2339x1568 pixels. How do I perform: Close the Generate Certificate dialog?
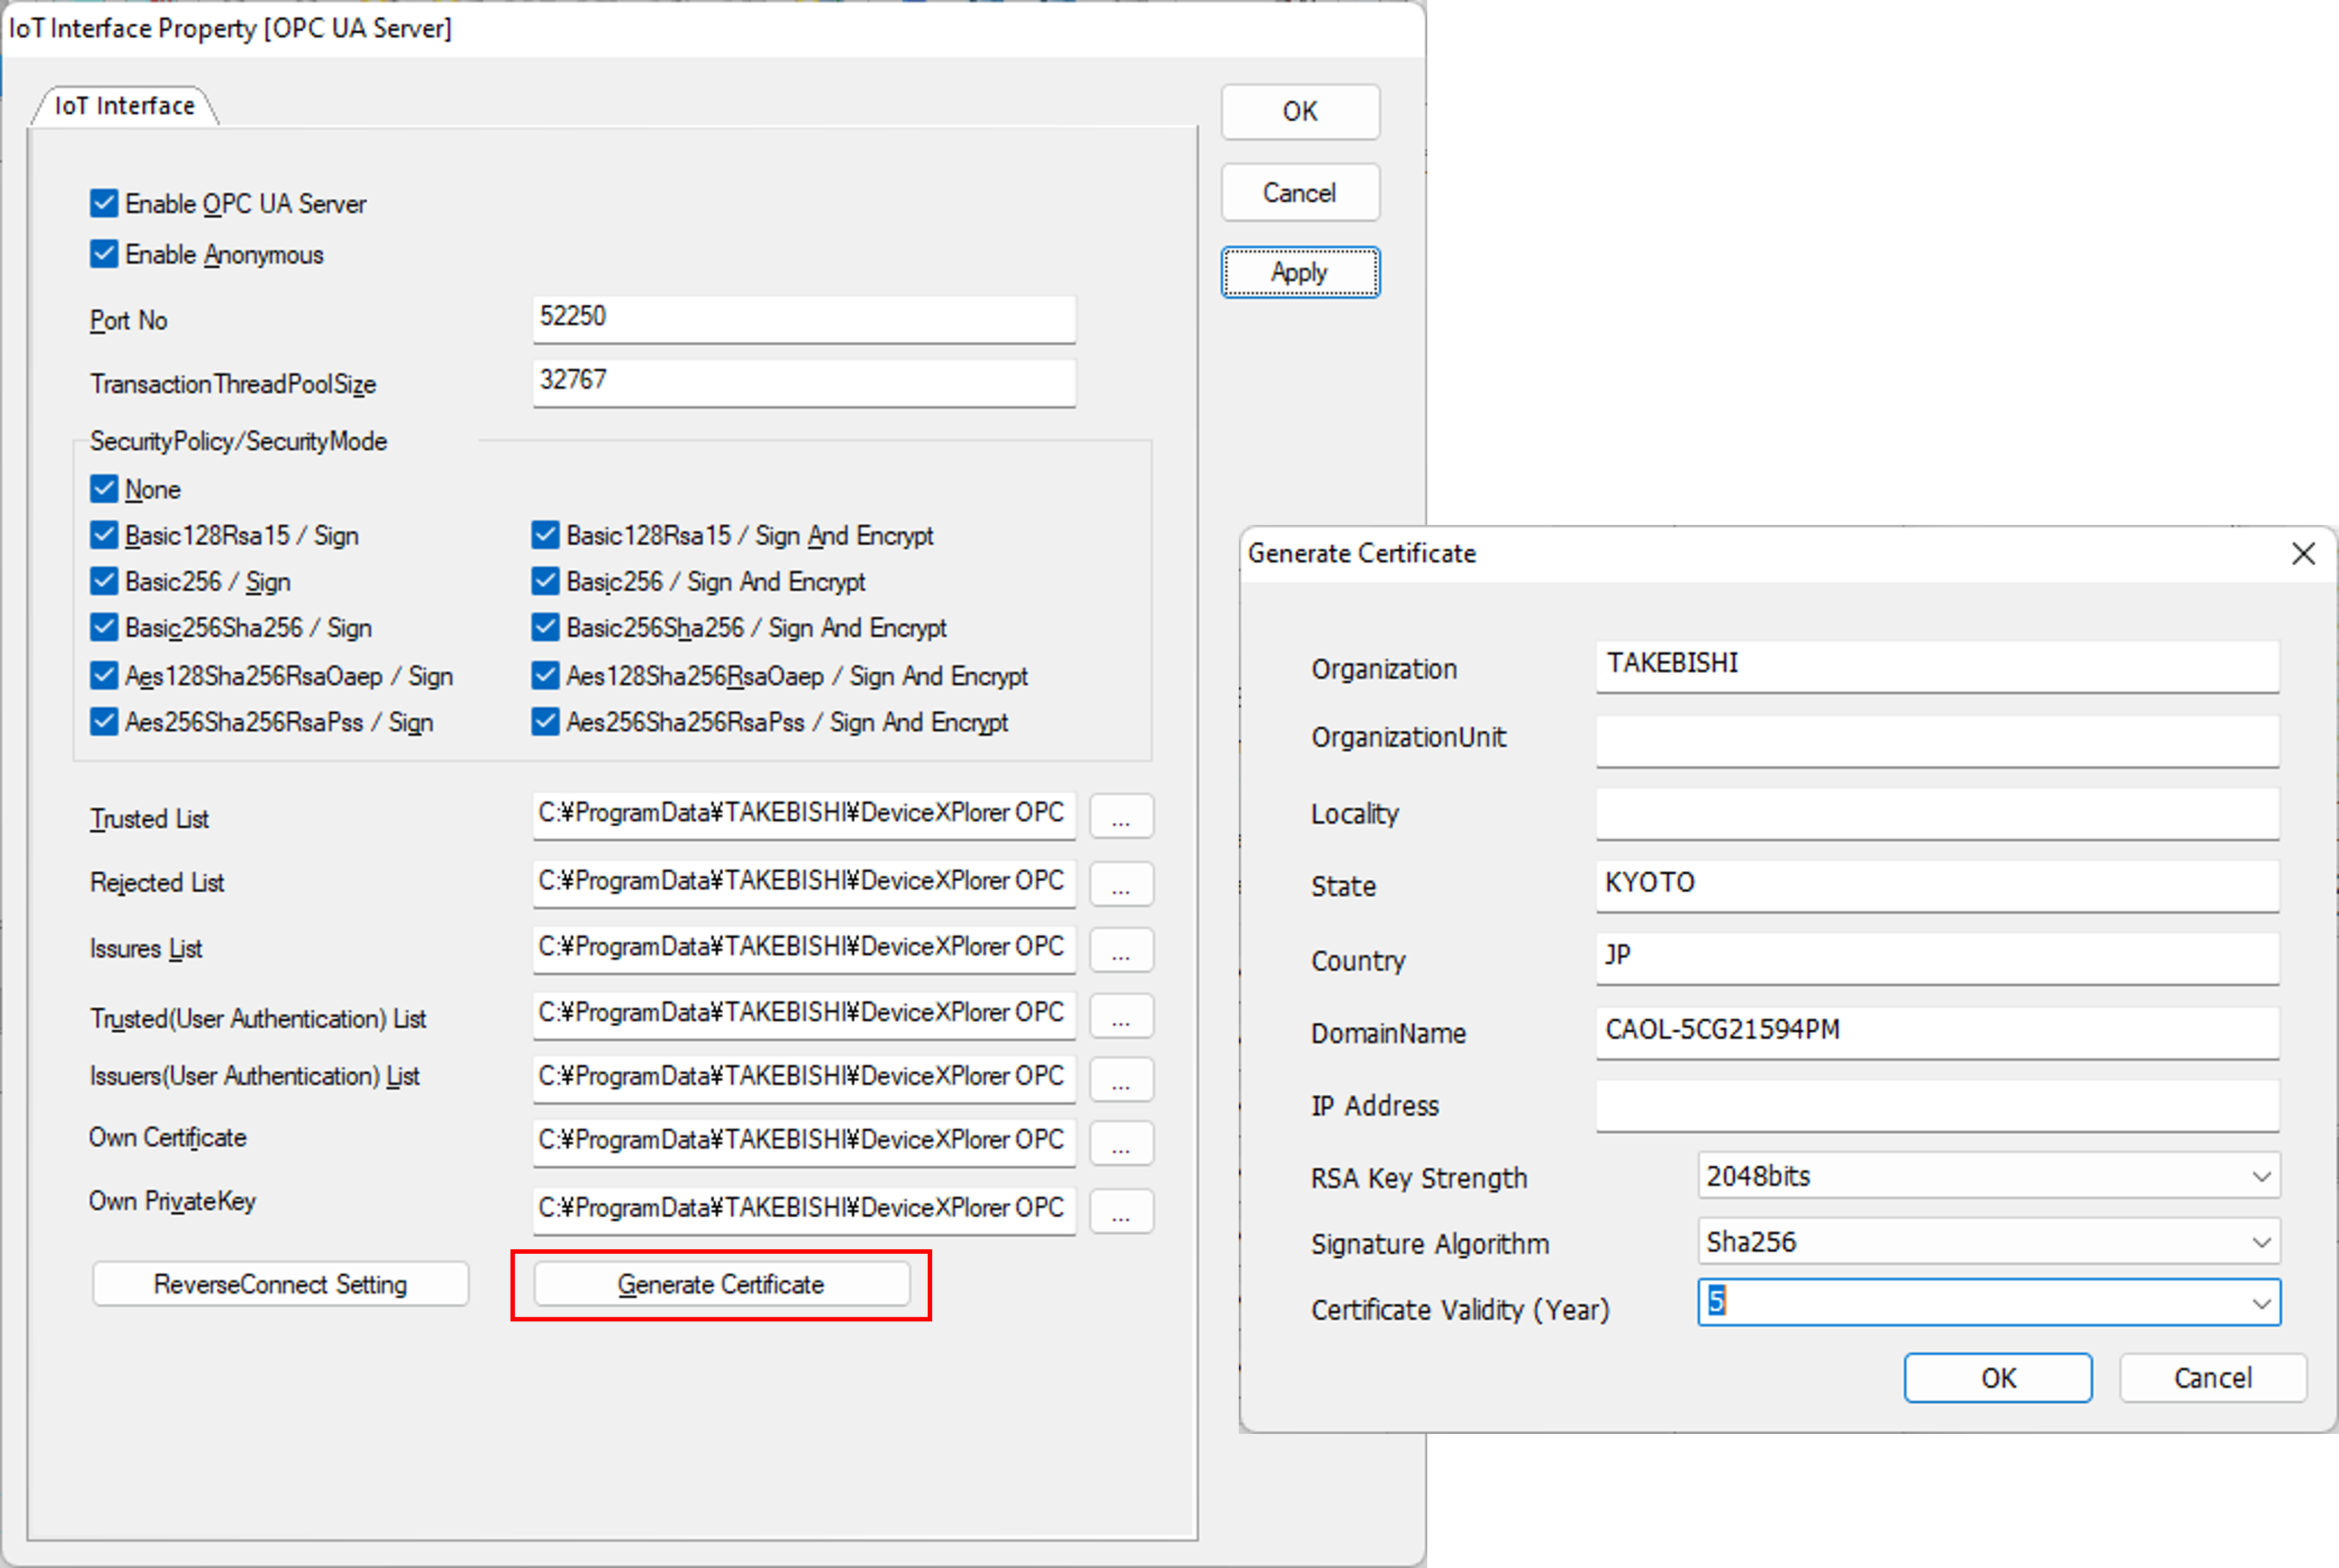2303,553
